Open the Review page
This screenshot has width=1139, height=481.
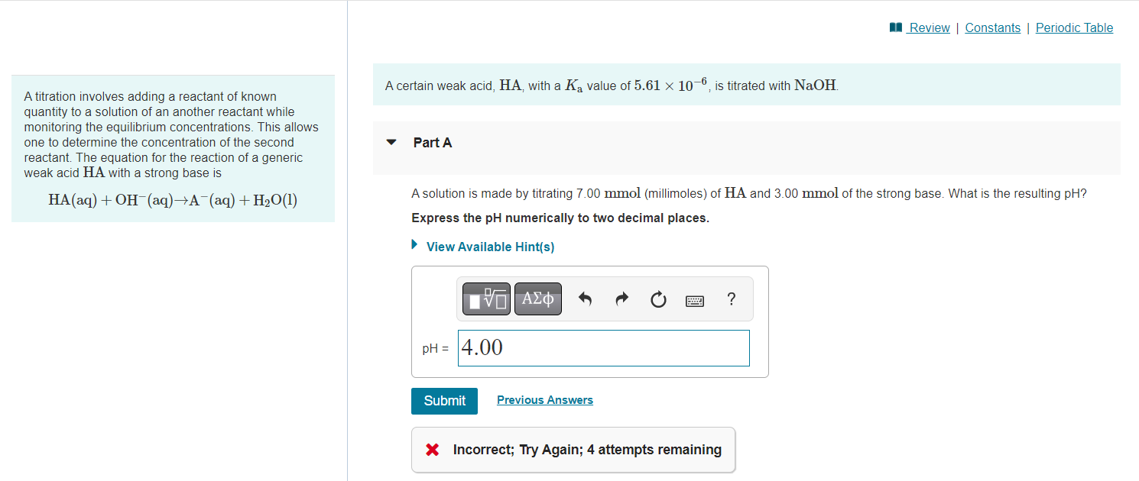929,27
